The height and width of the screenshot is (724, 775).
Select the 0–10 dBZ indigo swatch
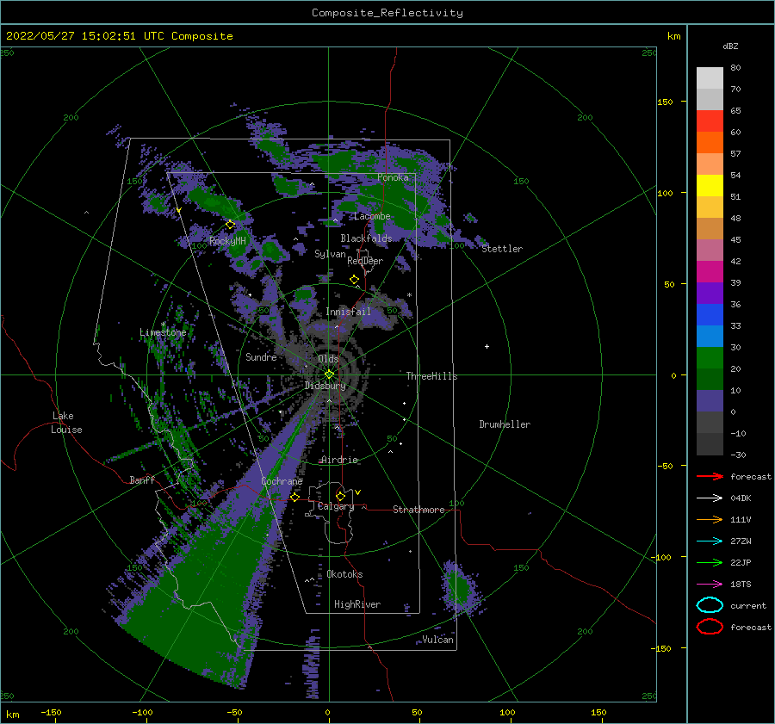(x=710, y=401)
